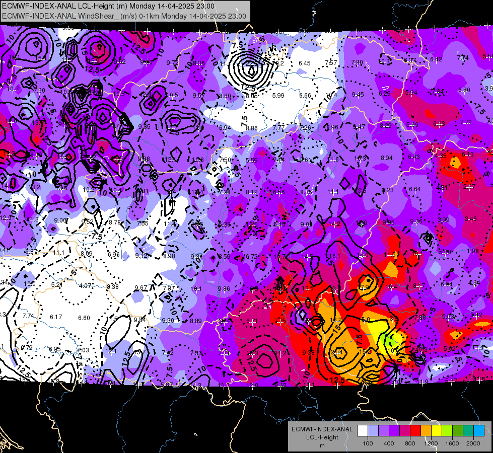Click the legend label '400'
The width and height of the screenshot is (493, 453).
click(389, 443)
